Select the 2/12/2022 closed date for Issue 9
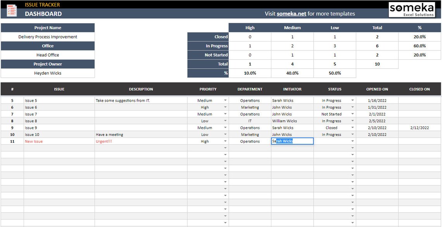Image resolution: width=442 pixels, height=227 pixels. (419, 127)
